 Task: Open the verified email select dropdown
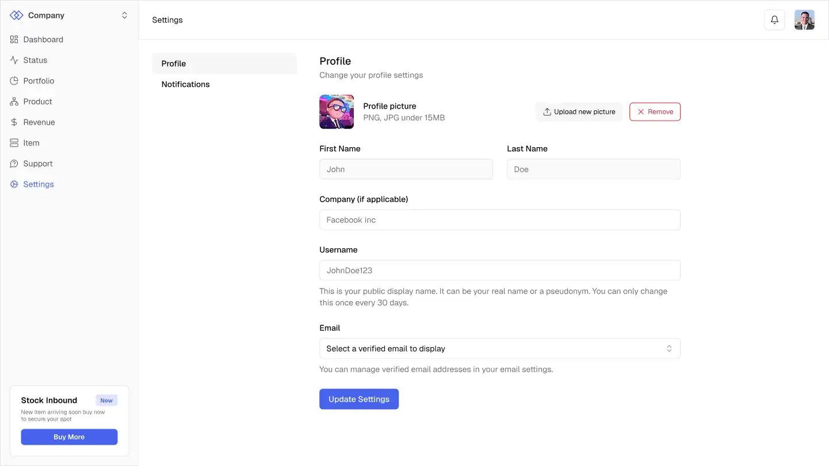point(500,349)
